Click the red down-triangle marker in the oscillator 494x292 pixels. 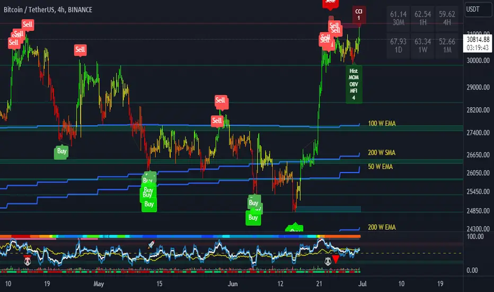[x=336, y=260]
